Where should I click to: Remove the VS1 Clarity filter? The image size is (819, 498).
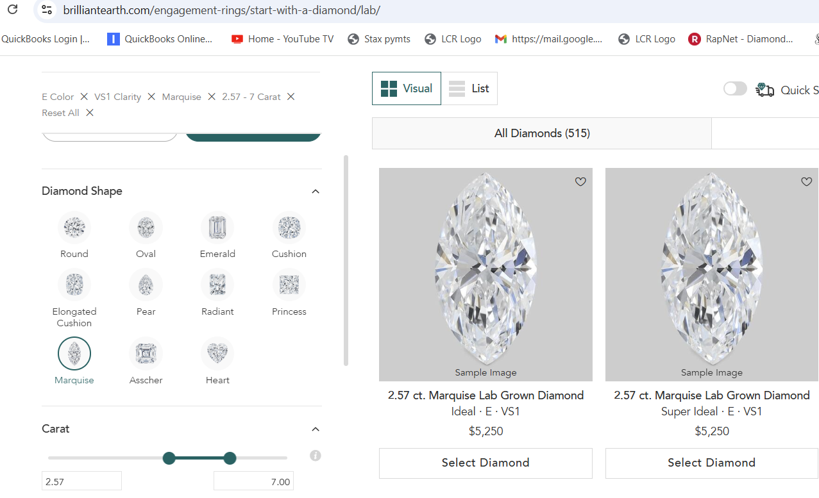(x=151, y=97)
